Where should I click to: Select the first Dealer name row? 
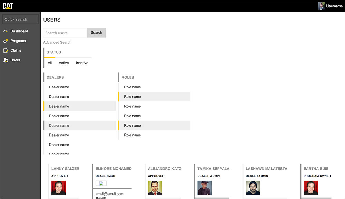[x=80, y=87]
